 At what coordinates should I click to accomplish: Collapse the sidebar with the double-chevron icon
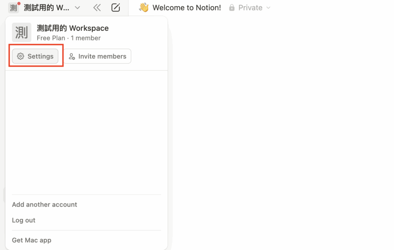[97, 8]
